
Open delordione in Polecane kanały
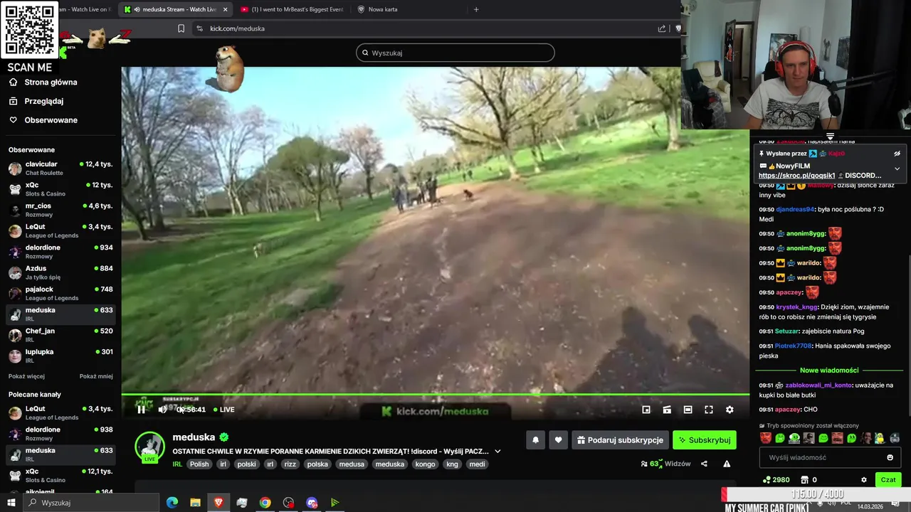(60, 434)
